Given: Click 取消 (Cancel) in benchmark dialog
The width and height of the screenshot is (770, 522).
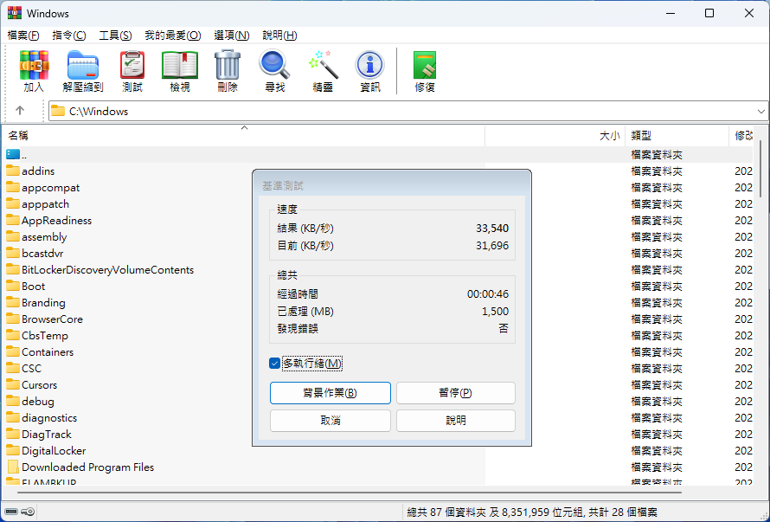Looking at the screenshot, I should pyautogui.click(x=330, y=421).
